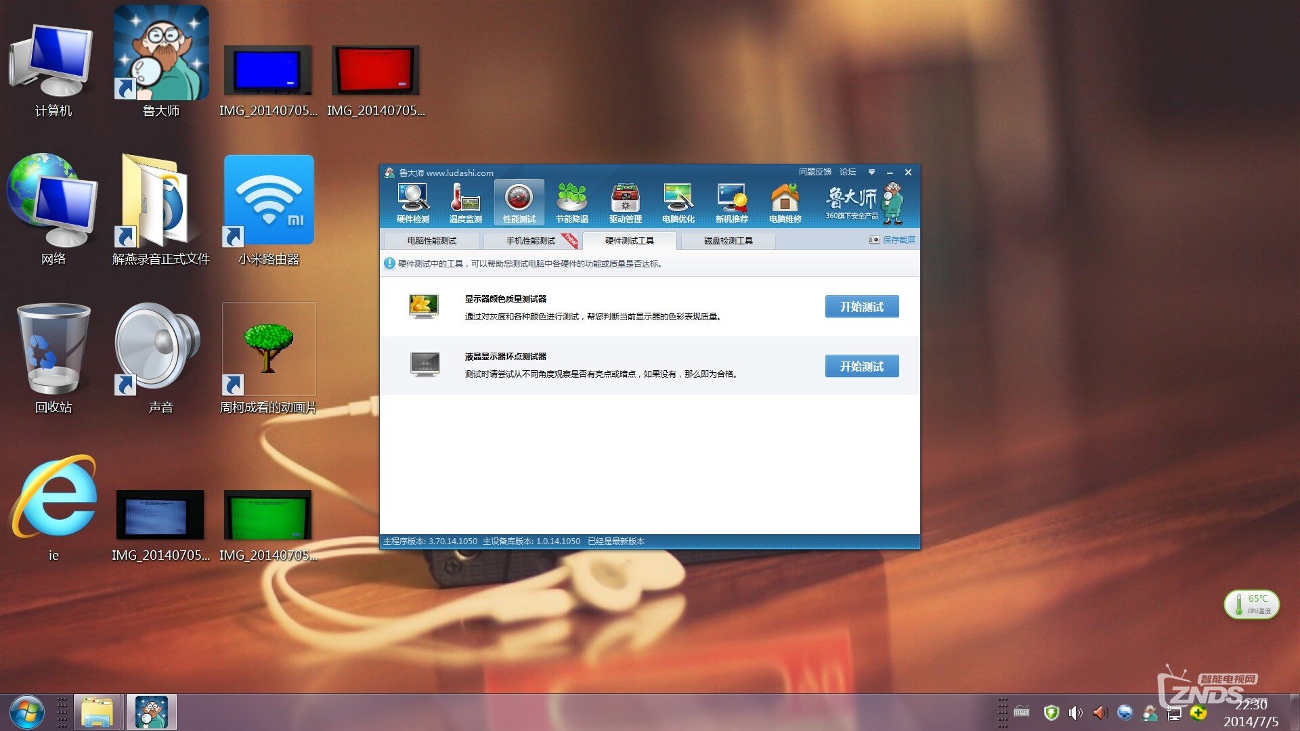Click the orange speaker tray icon

[1100, 712]
